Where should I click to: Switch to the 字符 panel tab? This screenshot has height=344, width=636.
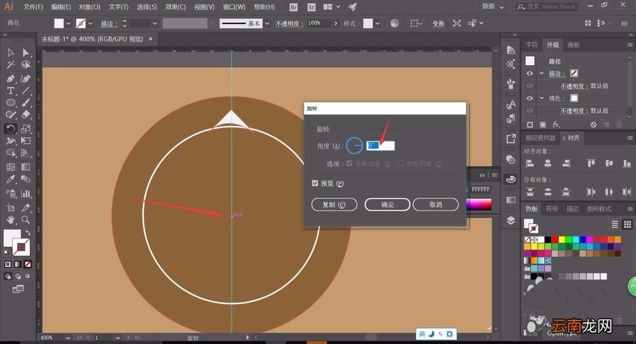(x=531, y=45)
